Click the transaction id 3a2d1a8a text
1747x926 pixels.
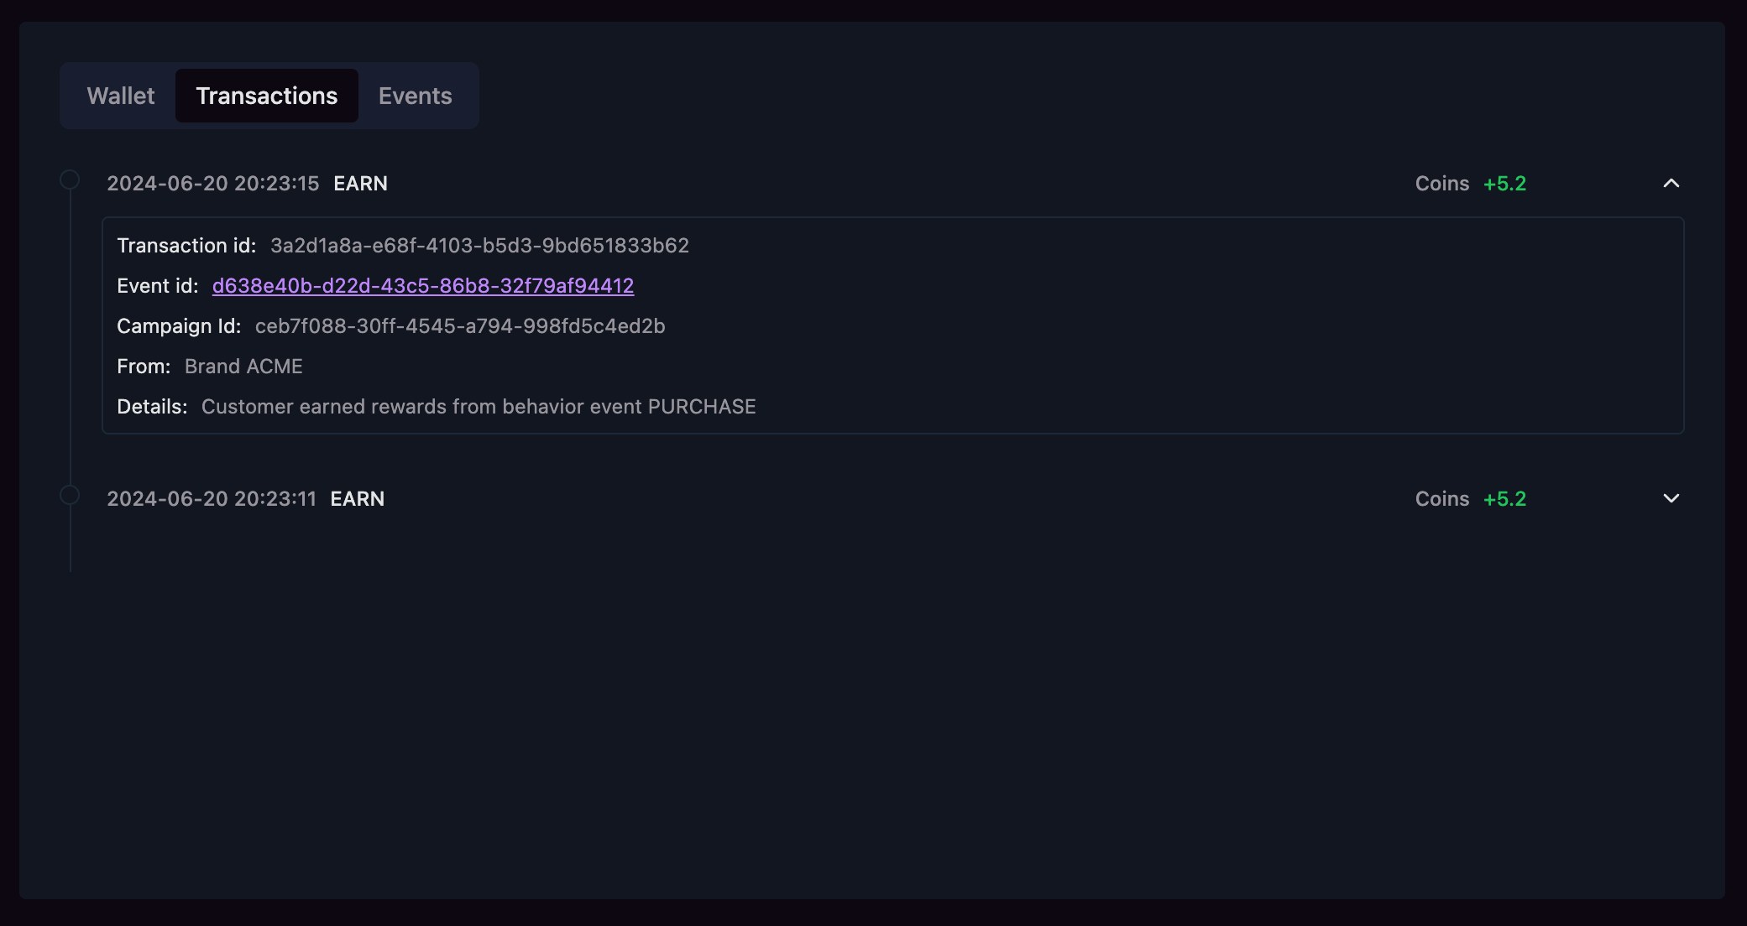click(479, 246)
